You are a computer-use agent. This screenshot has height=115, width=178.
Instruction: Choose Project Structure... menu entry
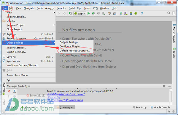pyautogui.click(x=28, y=38)
